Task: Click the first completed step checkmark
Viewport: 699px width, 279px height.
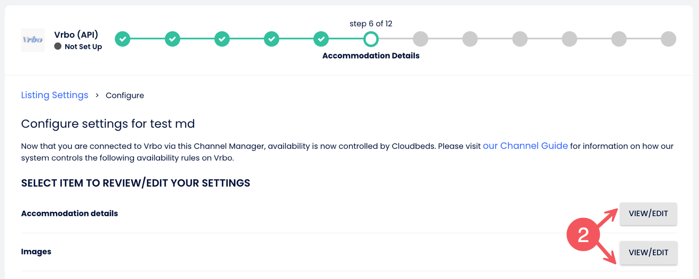Action: [123, 39]
